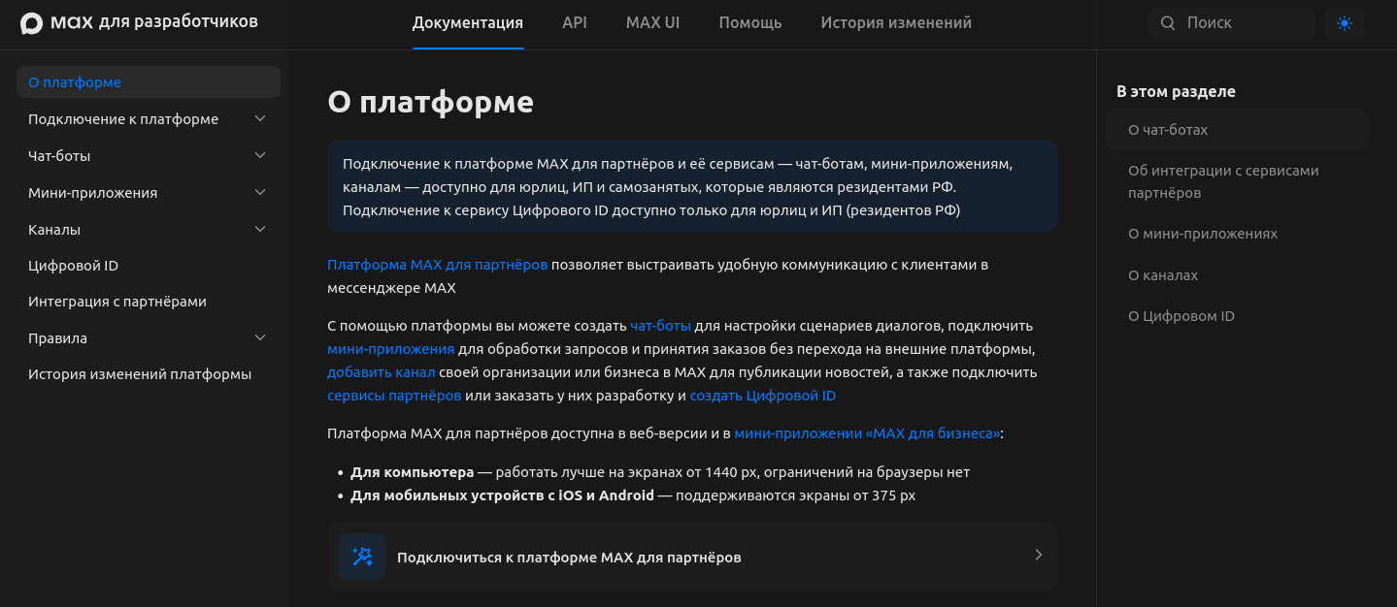Click Для мобильных устройств с iOS и Android

[503, 495]
